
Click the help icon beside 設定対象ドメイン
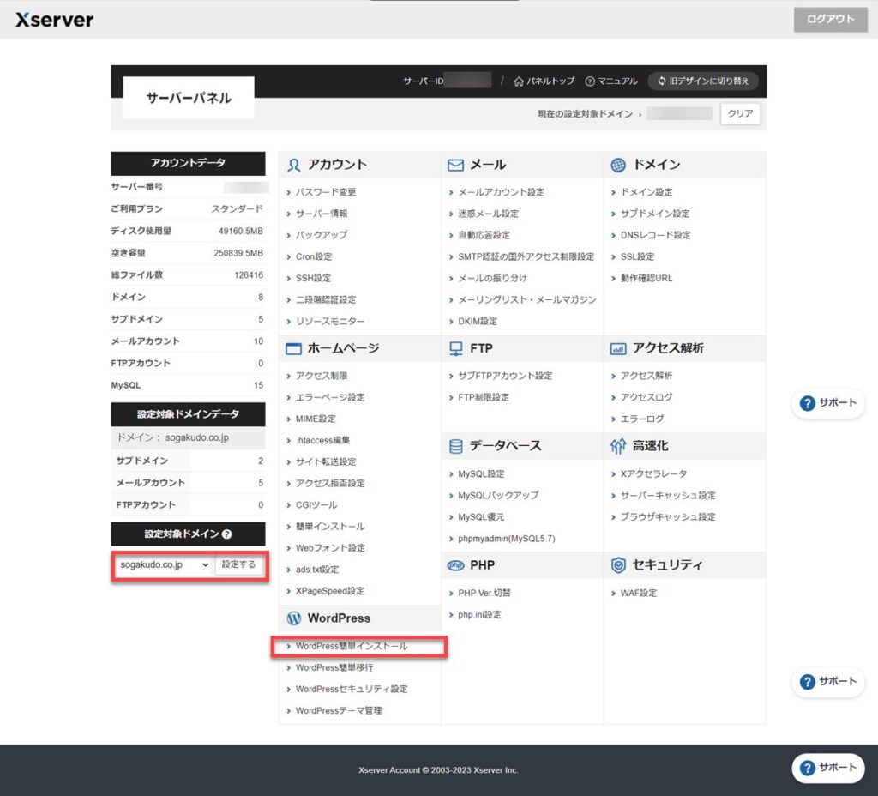[226, 534]
